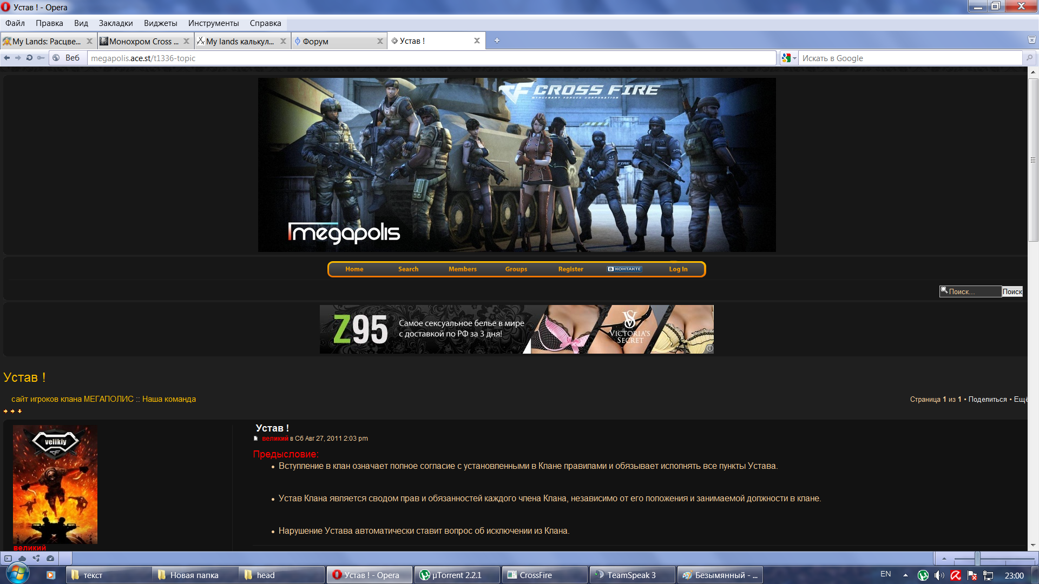1039x584 pixels.
Task: Open Opera Link cloud icon
Action: coord(22,559)
